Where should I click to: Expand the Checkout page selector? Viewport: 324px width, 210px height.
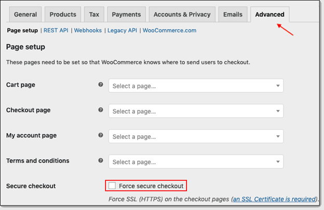(196, 111)
